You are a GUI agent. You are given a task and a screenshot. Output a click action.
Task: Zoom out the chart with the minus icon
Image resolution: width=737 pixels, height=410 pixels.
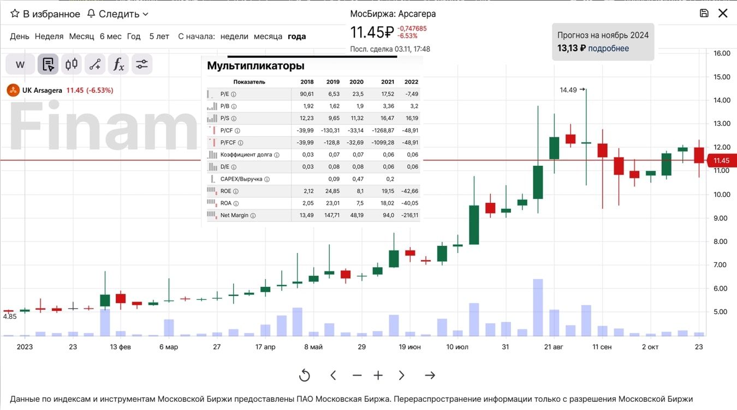click(x=357, y=375)
